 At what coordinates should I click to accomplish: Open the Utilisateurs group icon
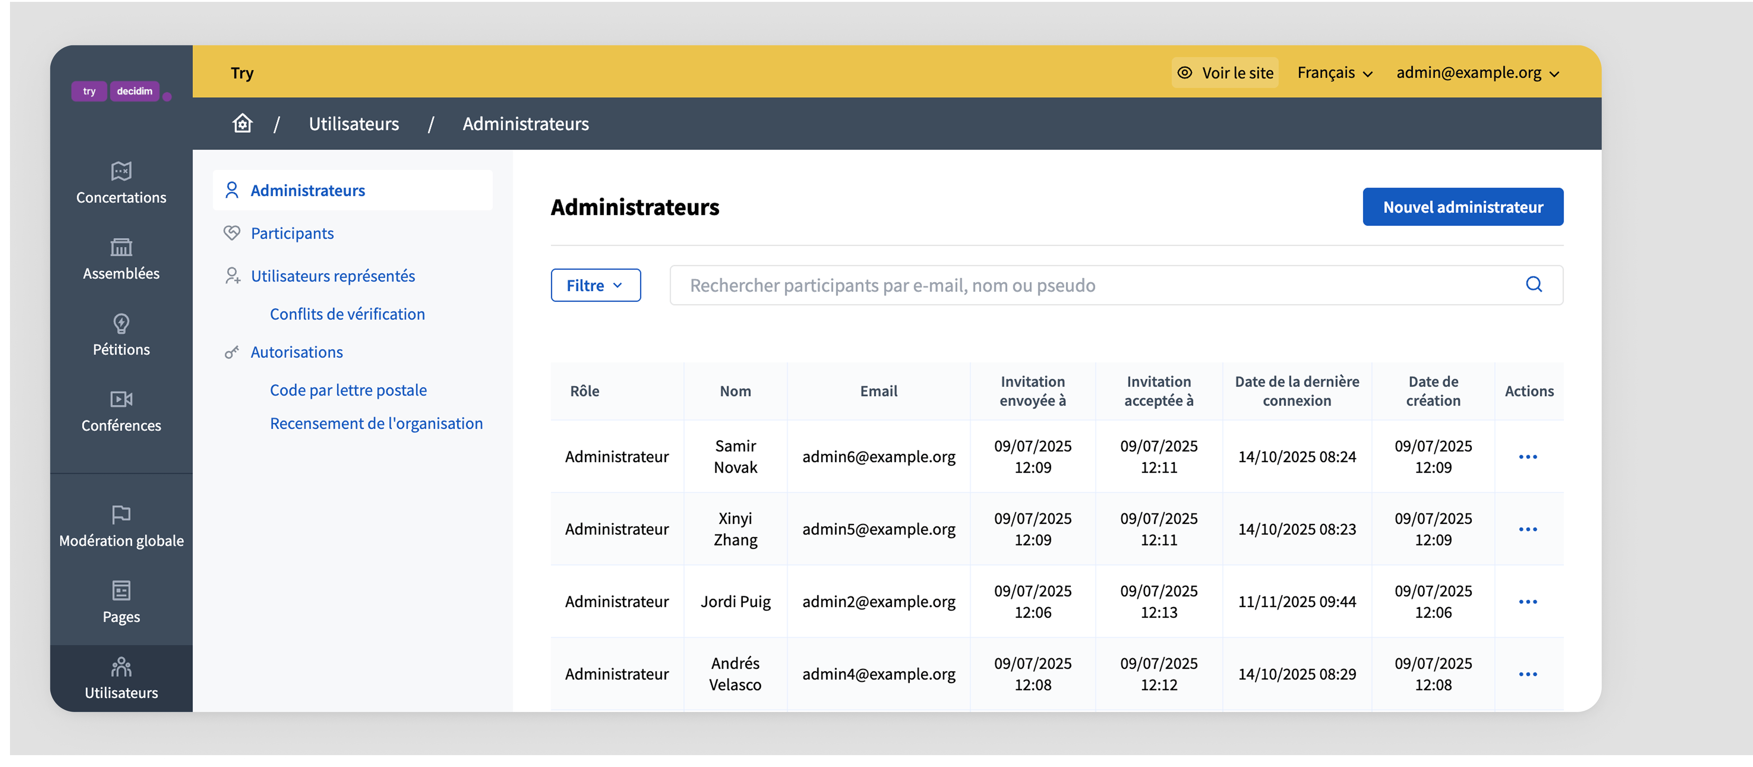[121, 666]
